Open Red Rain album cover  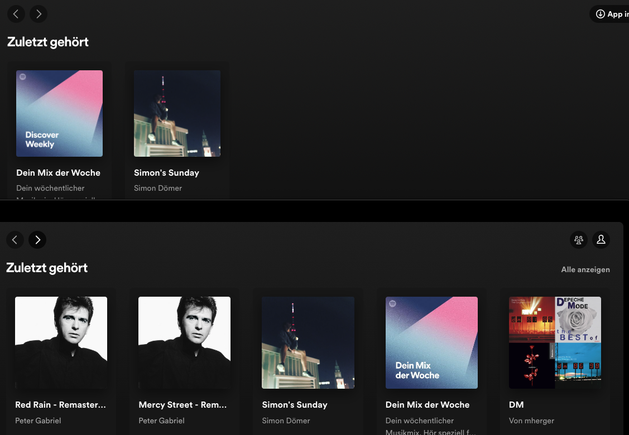pyautogui.click(x=61, y=343)
